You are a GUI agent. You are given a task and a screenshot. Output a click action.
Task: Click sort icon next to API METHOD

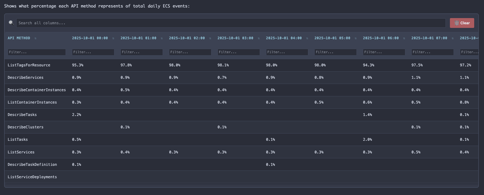coord(35,38)
